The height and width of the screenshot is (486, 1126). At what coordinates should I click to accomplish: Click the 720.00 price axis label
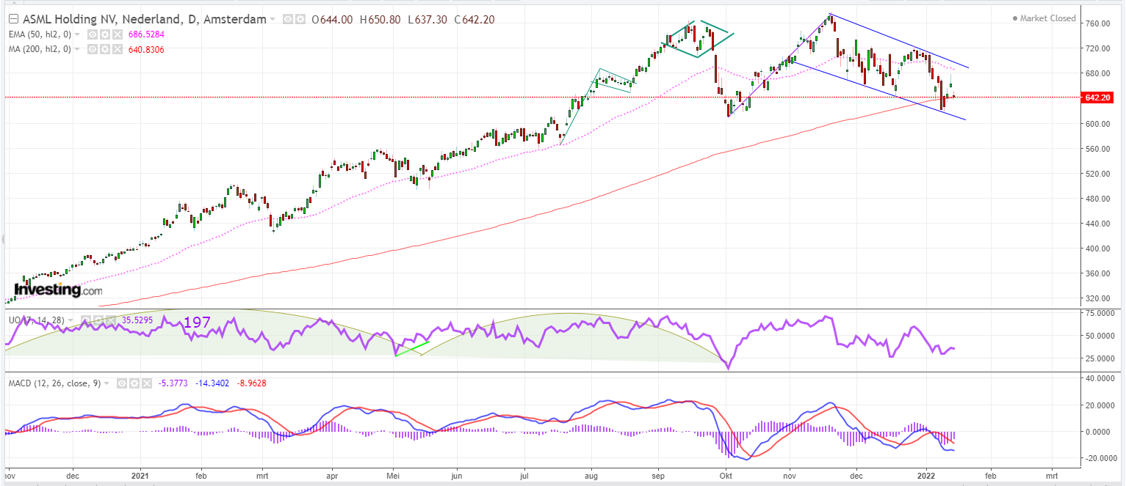1099,48
